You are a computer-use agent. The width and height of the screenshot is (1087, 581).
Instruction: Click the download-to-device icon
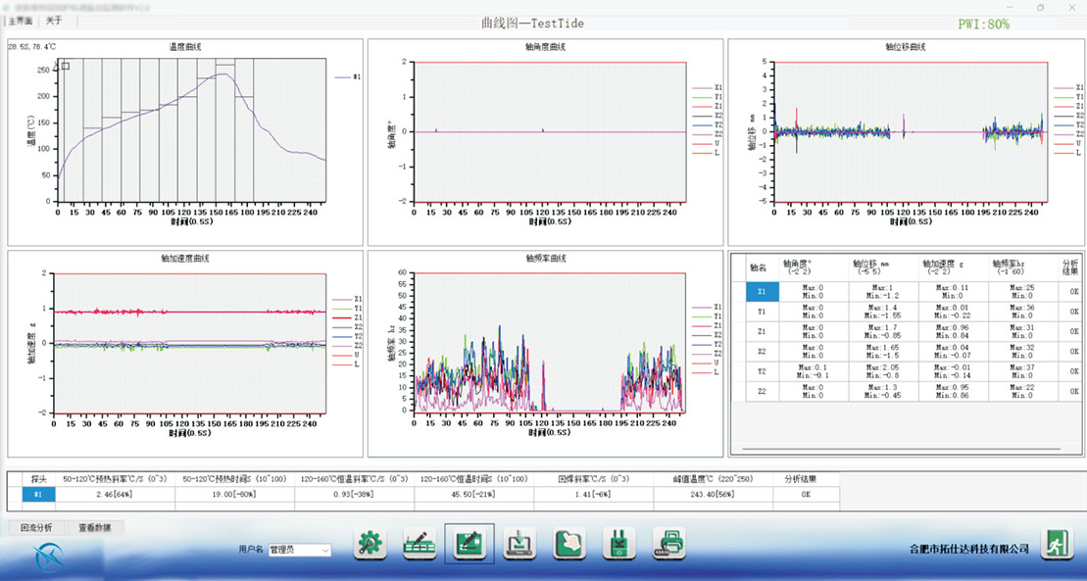[x=519, y=544]
